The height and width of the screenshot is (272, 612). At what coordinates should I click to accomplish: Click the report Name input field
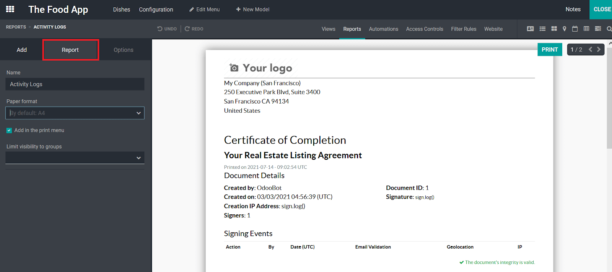[x=75, y=84]
